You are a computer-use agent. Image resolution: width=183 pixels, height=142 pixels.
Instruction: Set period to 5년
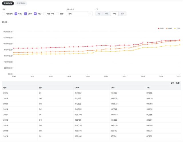coord(106,14)
